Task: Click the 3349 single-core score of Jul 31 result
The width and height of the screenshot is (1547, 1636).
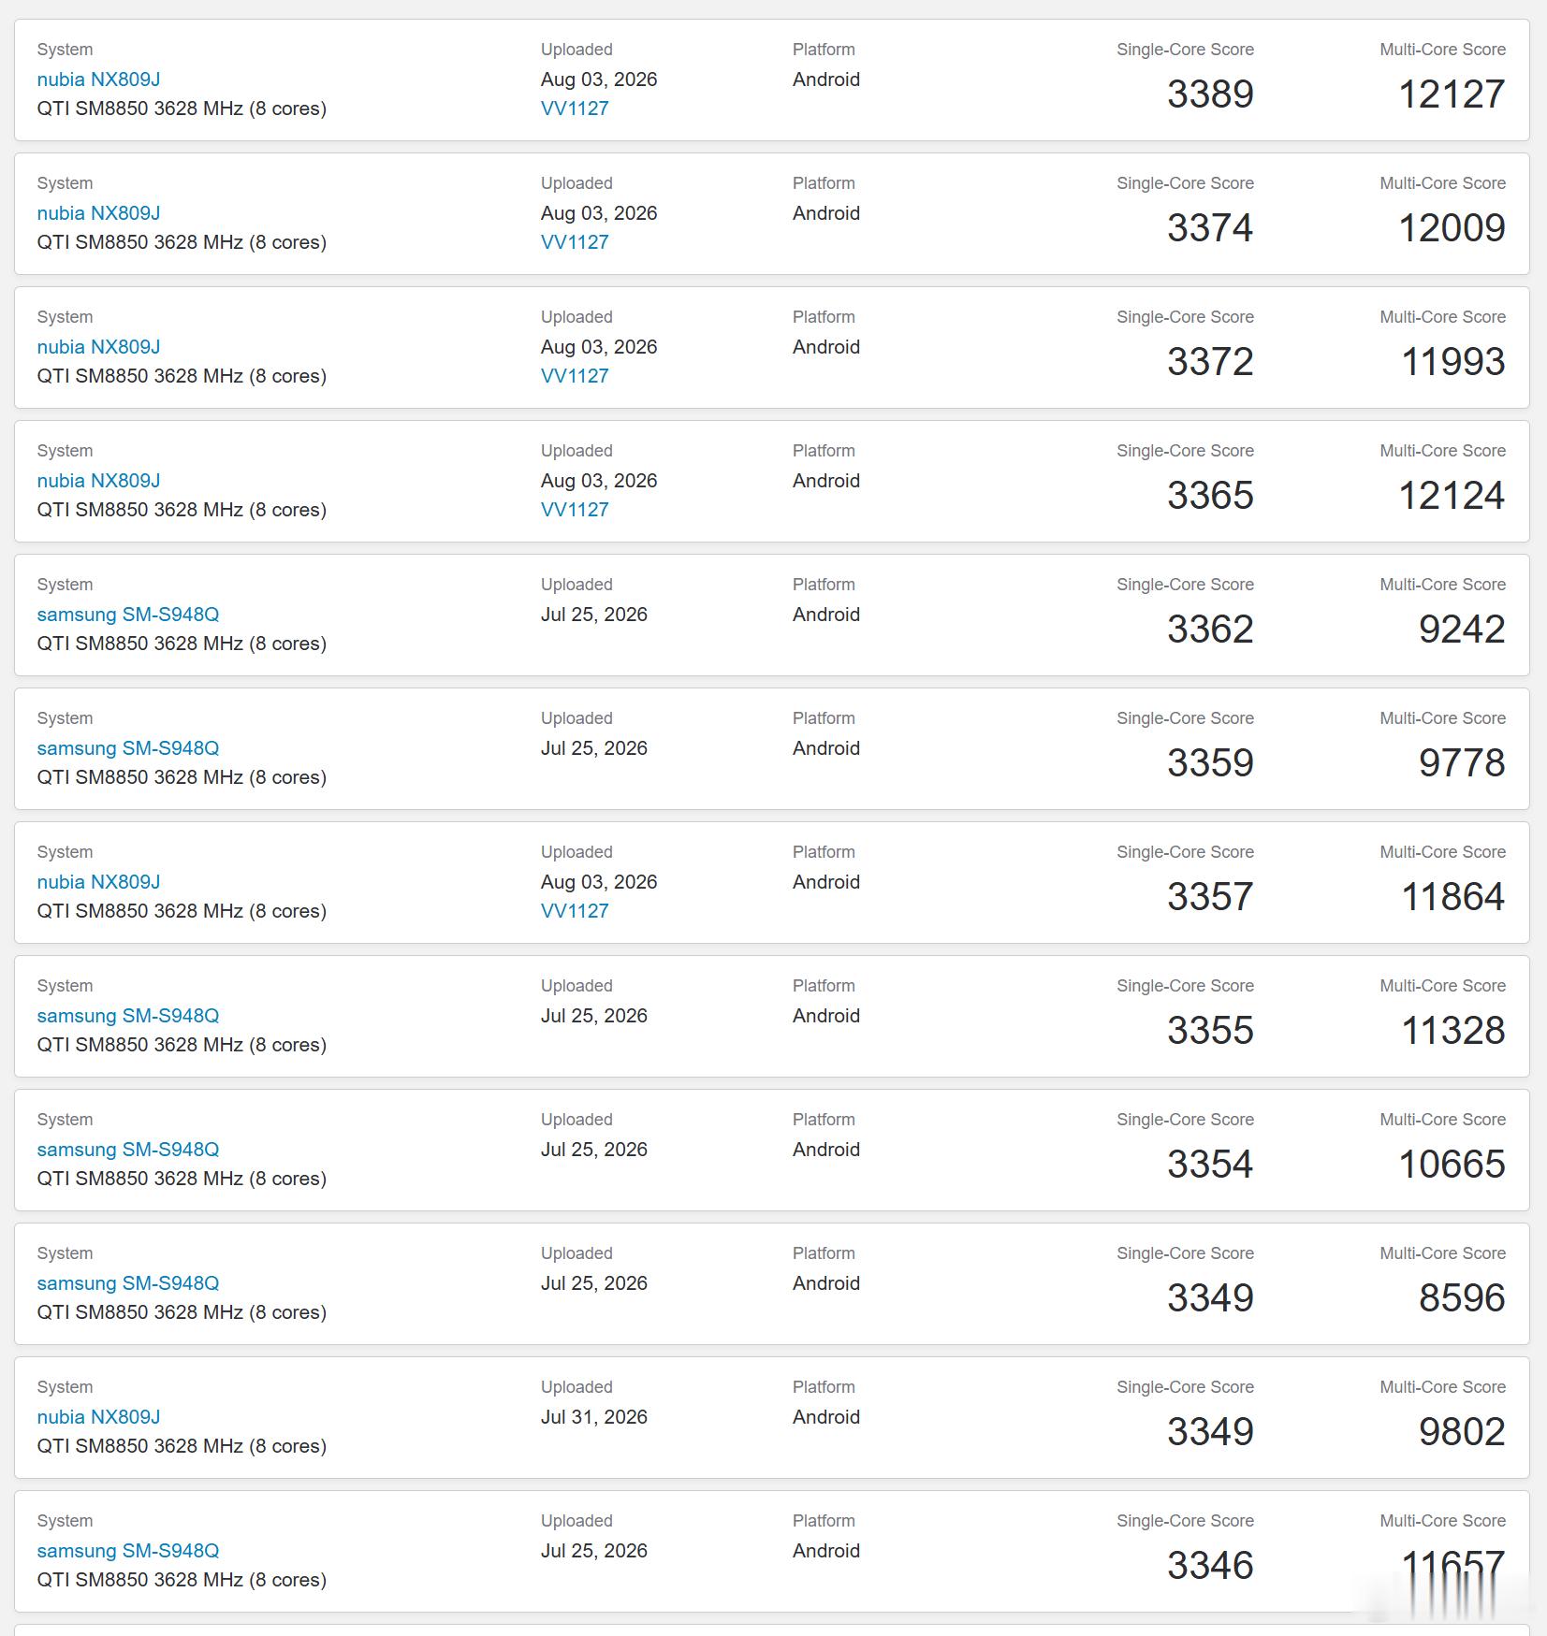Action: click(1210, 1432)
